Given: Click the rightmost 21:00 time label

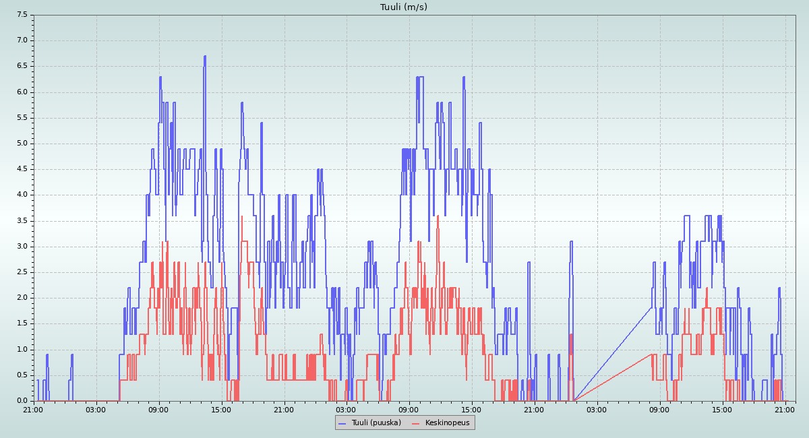Looking at the screenshot, I should coord(785,409).
